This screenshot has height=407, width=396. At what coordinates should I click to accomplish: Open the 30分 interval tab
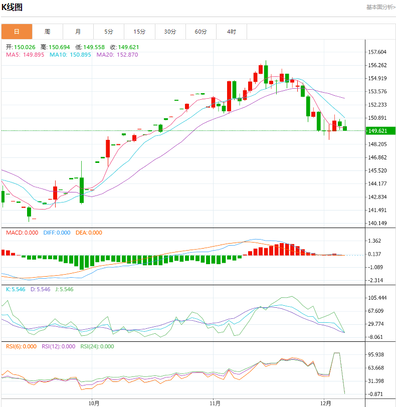point(170,32)
